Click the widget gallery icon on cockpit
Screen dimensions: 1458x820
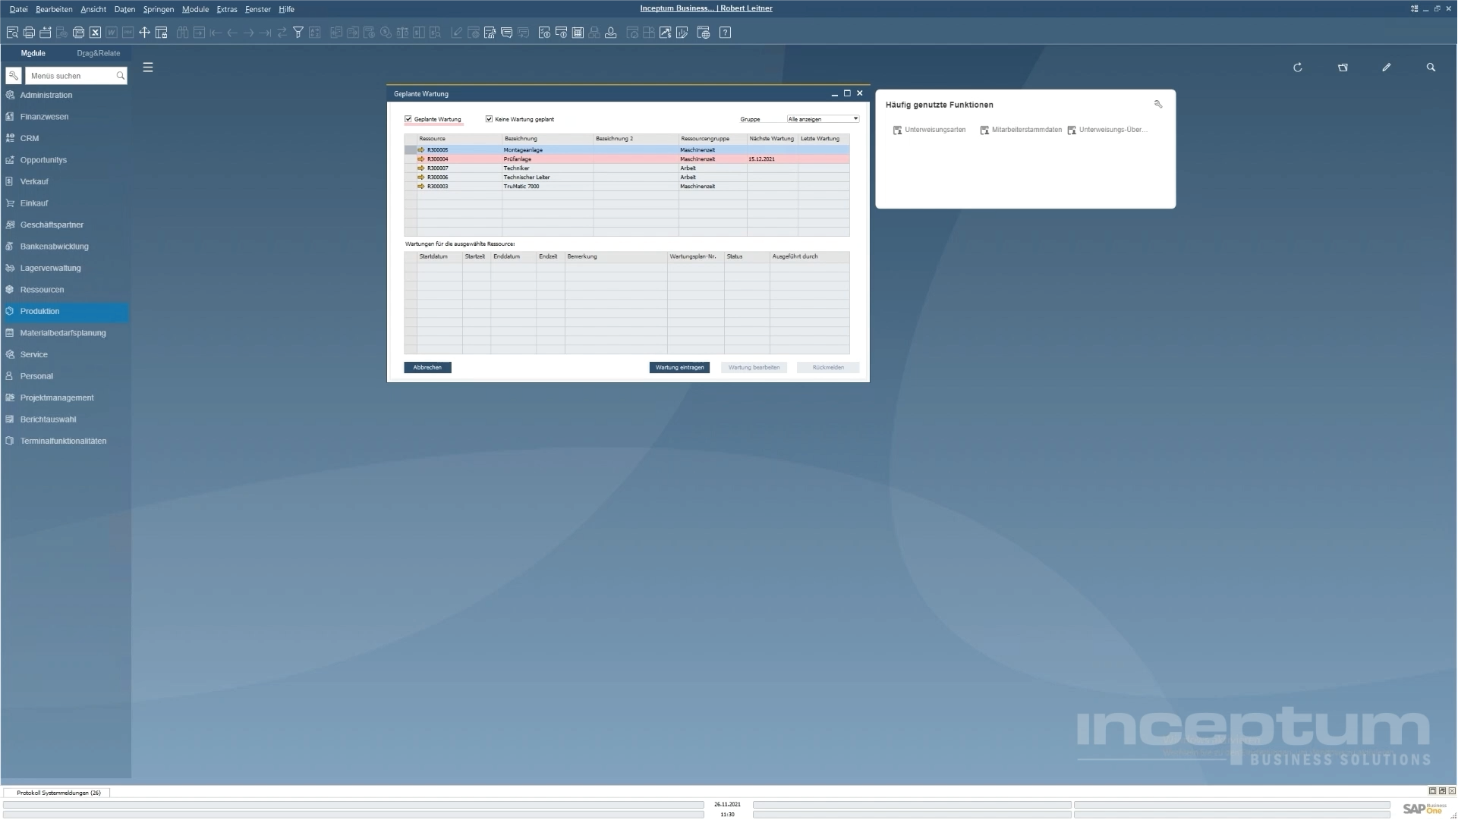[x=1343, y=68]
